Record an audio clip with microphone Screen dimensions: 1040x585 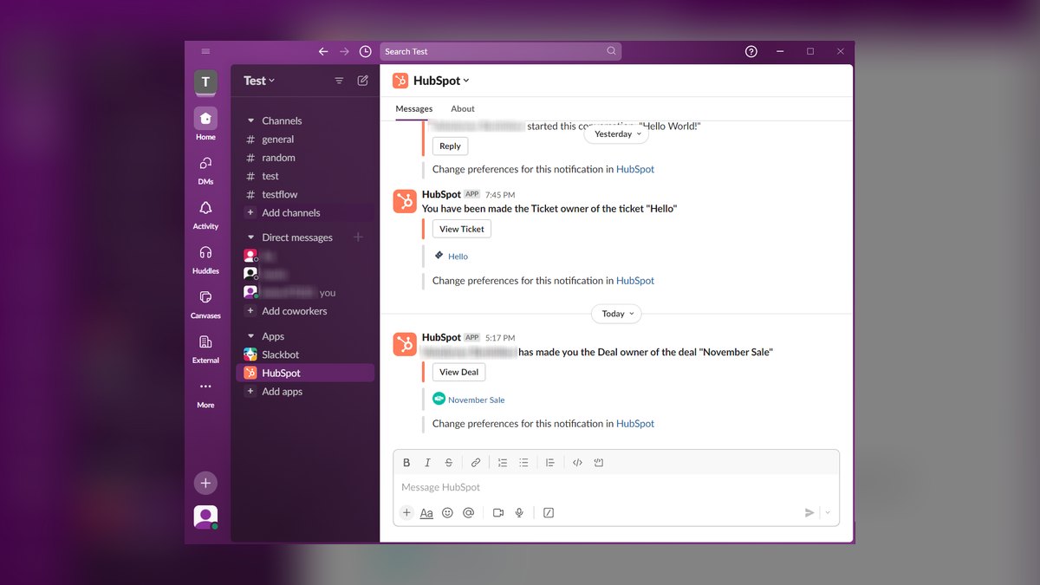pos(519,512)
